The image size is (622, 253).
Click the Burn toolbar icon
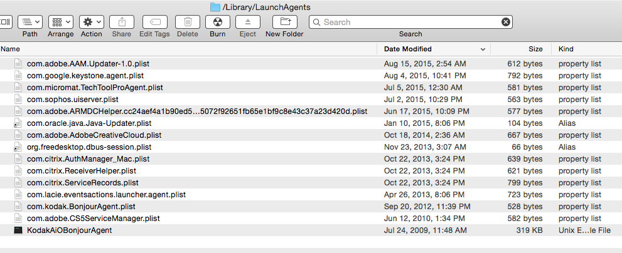coord(218,22)
